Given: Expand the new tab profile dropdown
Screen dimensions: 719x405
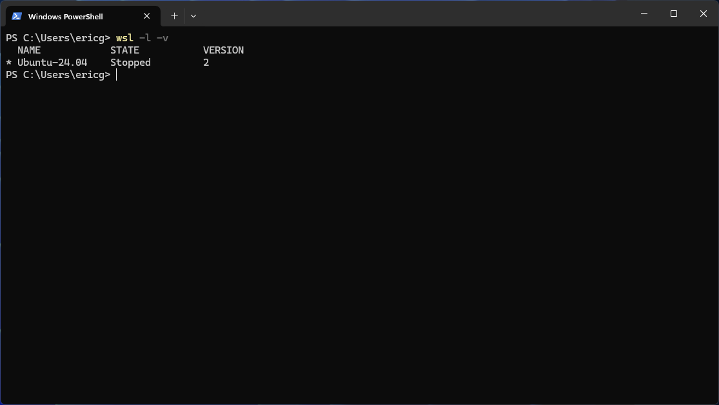Looking at the screenshot, I should click(x=193, y=16).
